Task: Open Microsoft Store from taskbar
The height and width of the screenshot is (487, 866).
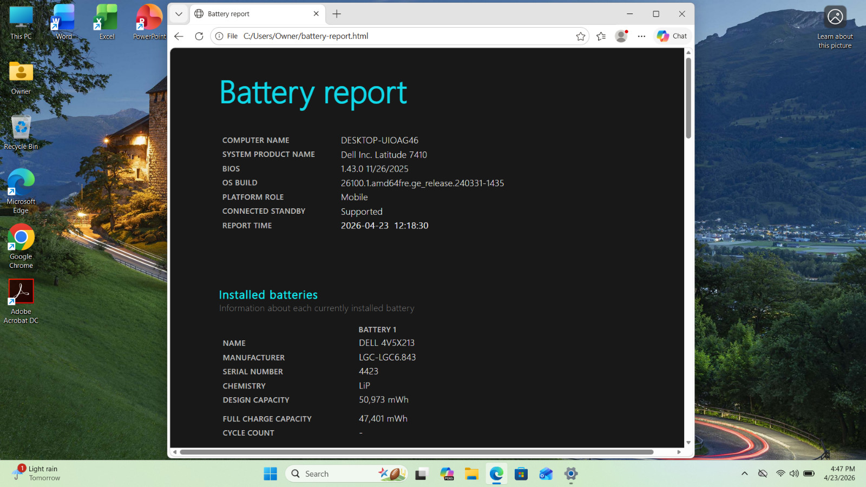Action: point(521,474)
